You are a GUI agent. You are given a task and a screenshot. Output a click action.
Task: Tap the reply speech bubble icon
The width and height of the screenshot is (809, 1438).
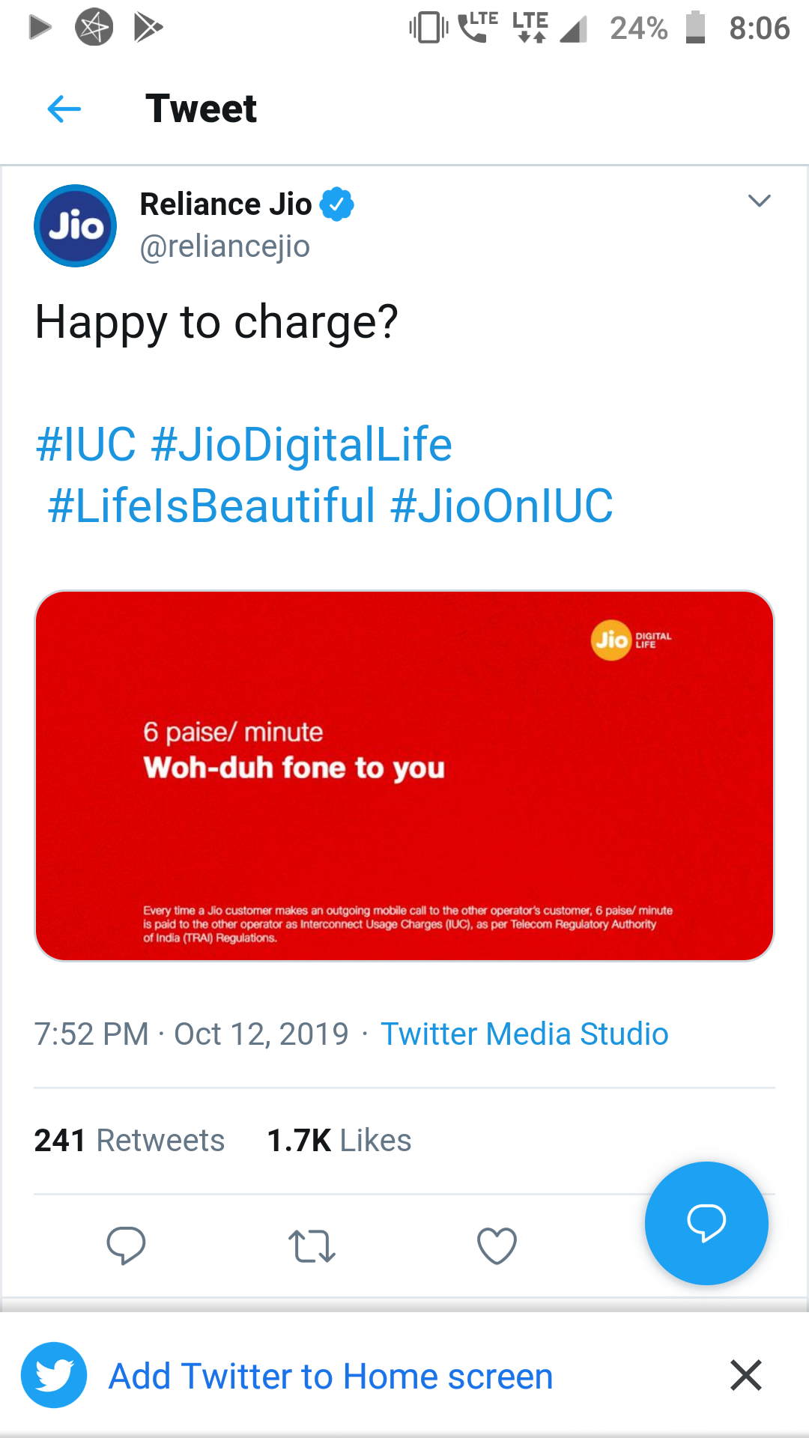[x=126, y=1246]
